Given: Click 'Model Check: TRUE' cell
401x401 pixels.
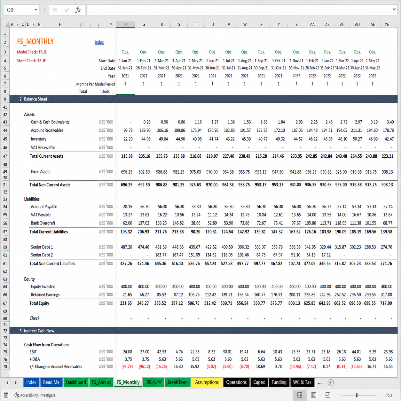Looking at the screenshot, I should click(32, 52).
